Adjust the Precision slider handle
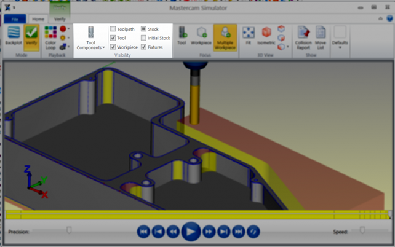 69,230
